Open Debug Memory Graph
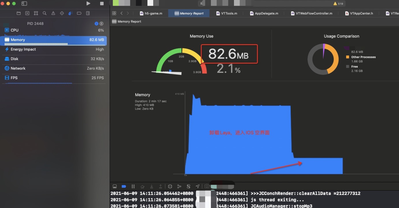 pyautogui.click(x=179, y=186)
